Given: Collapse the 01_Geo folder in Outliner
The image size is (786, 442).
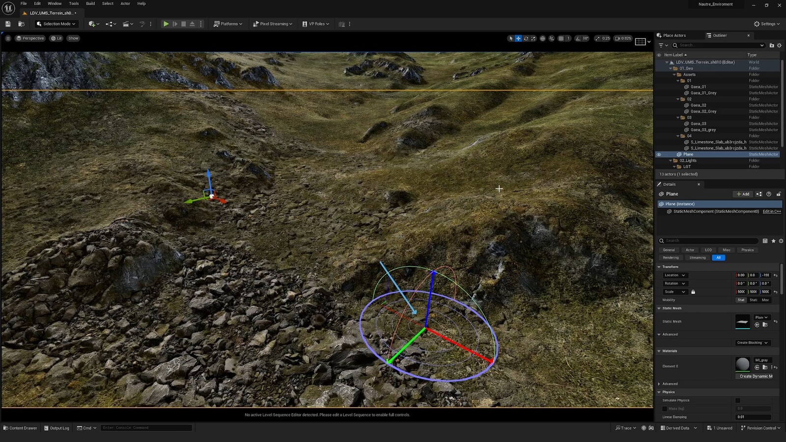Looking at the screenshot, I should (x=671, y=68).
